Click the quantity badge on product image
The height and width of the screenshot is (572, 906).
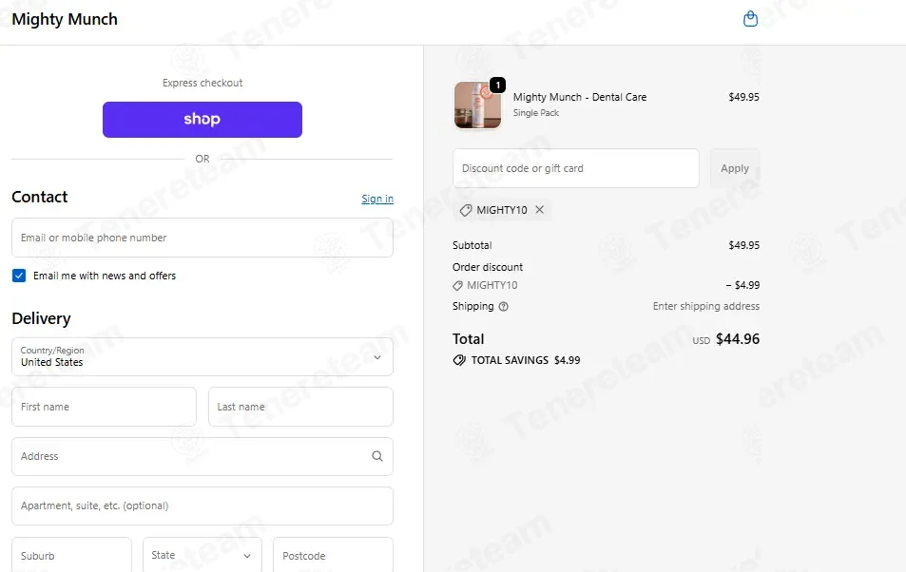click(x=497, y=85)
